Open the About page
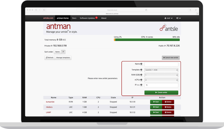224x129 pixels. 104,18
